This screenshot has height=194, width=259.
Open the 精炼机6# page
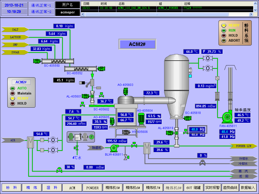pos(133,188)
